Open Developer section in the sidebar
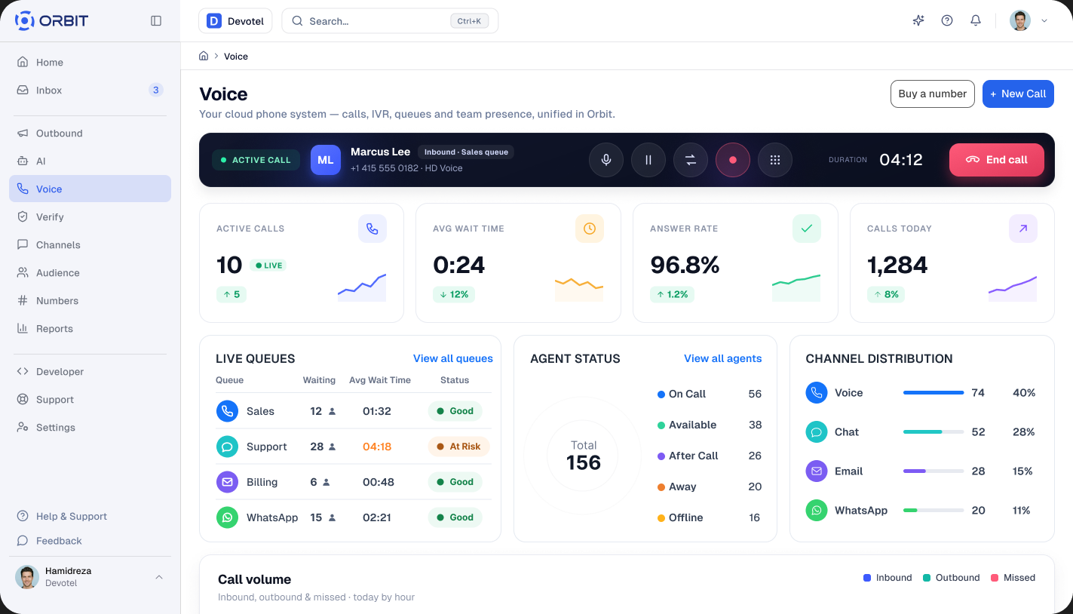 coord(90,372)
